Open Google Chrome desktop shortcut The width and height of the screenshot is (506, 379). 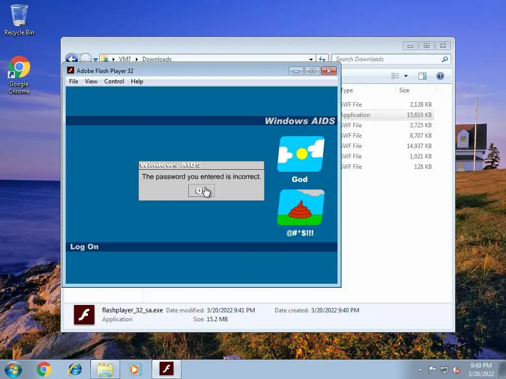19,75
